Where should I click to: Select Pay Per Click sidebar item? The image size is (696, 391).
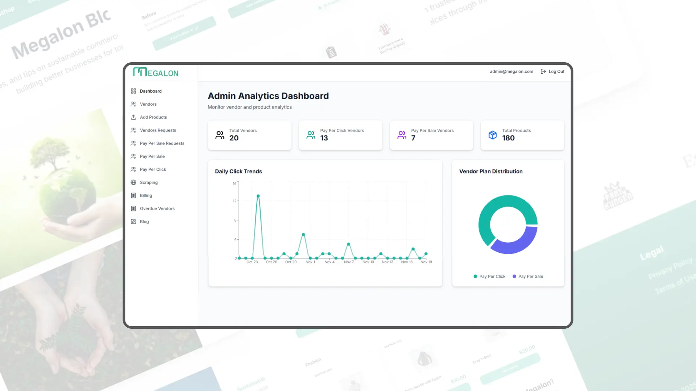point(153,169)
